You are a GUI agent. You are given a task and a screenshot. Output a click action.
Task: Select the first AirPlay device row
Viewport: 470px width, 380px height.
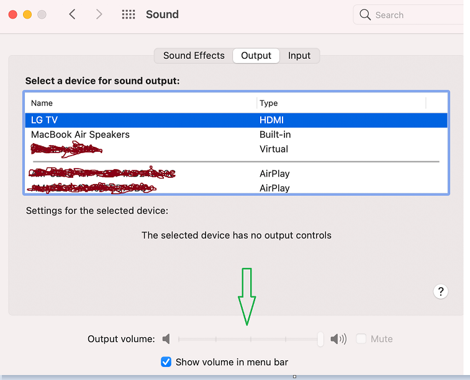(236, 174)
